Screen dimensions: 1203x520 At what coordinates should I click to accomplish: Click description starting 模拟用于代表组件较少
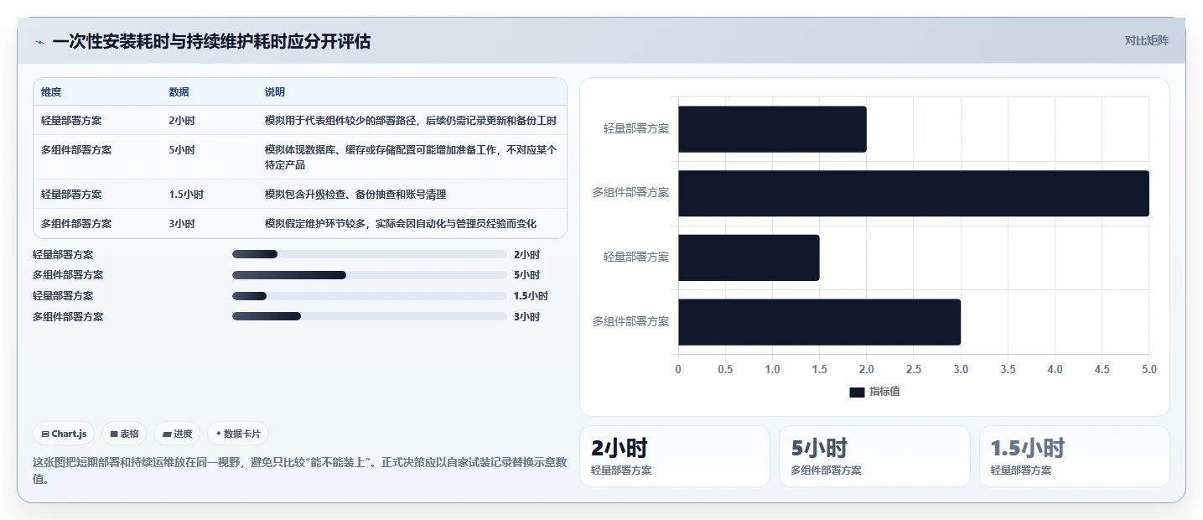[x=411, y=121]
